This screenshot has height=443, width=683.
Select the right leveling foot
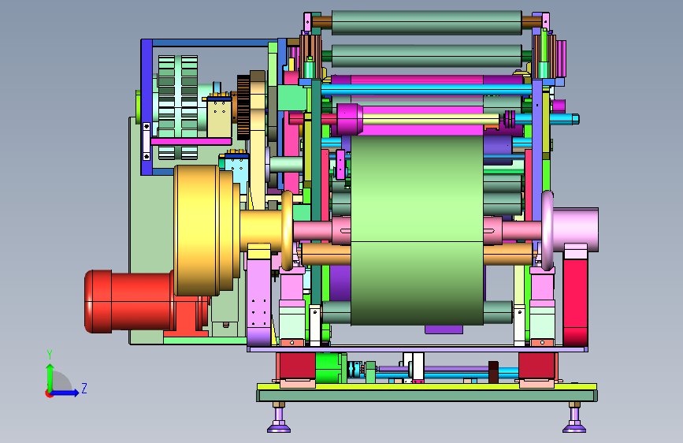coord(574,418)
